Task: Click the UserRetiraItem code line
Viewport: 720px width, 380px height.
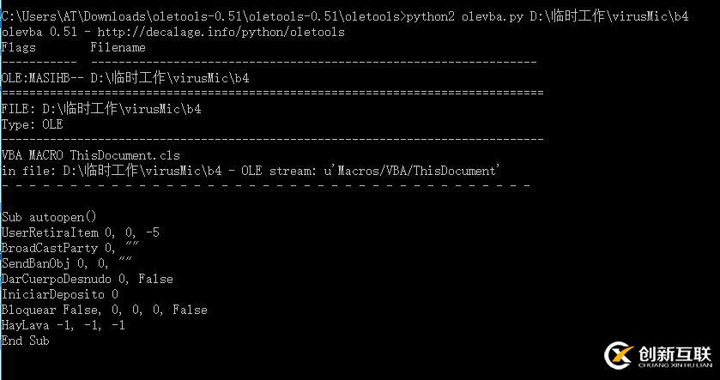Action: (80, 232)
